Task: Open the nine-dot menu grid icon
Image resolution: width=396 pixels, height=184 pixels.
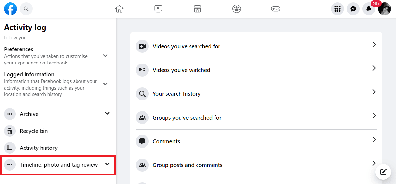Action: 337,9
